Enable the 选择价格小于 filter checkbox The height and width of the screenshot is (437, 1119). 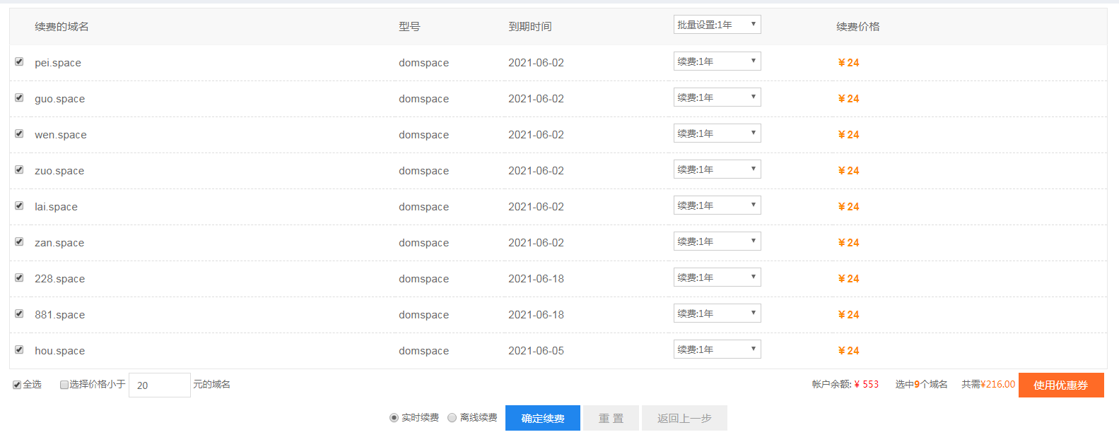click(x=64, y=385)
